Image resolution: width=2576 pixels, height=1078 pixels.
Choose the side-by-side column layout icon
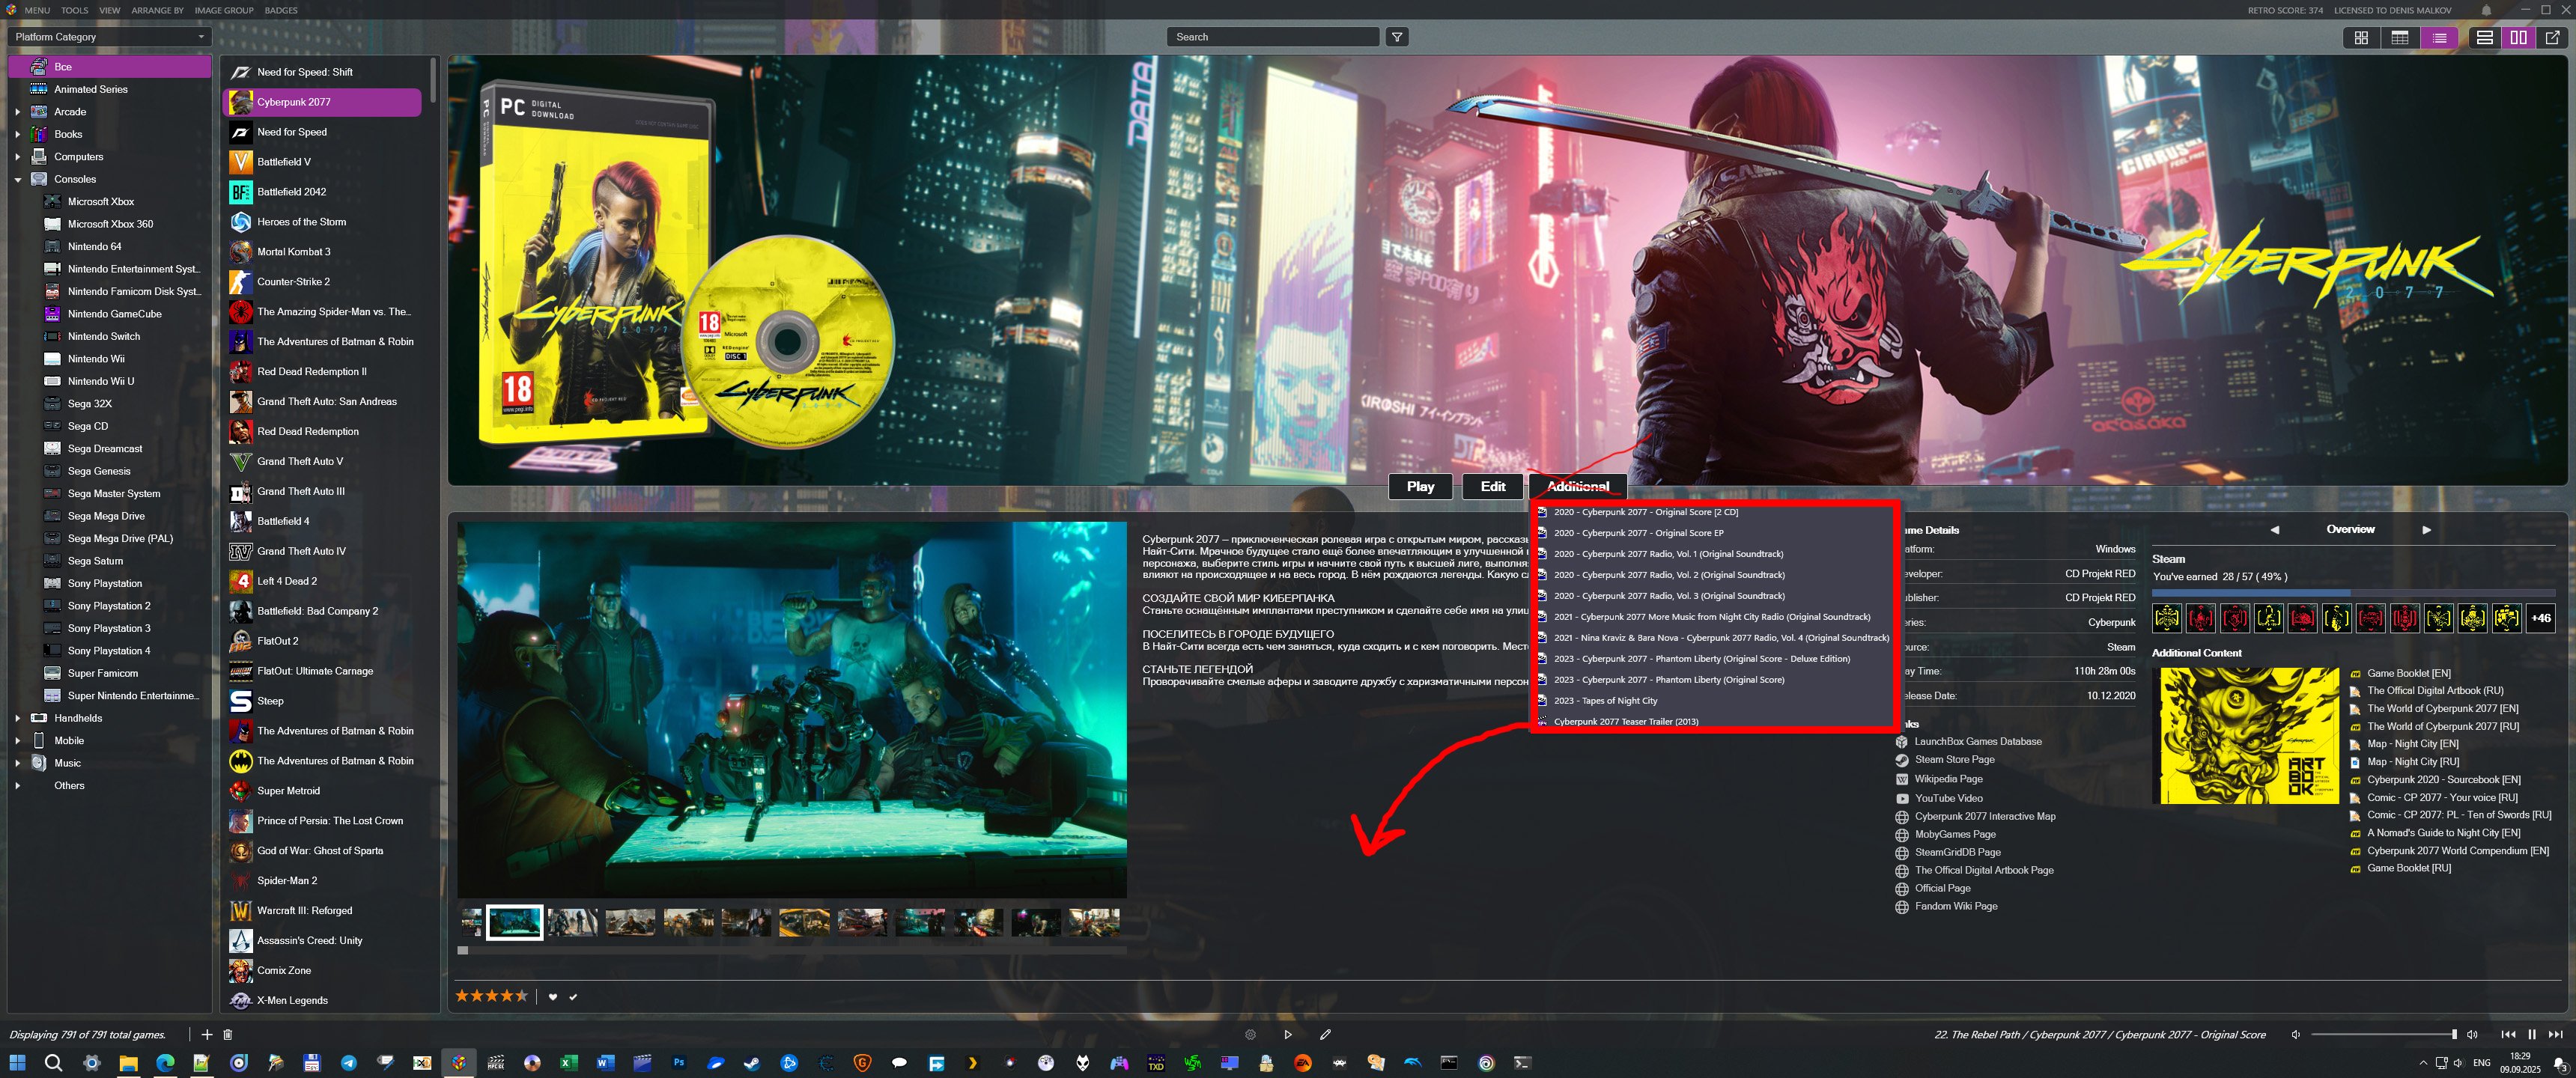2518,37
